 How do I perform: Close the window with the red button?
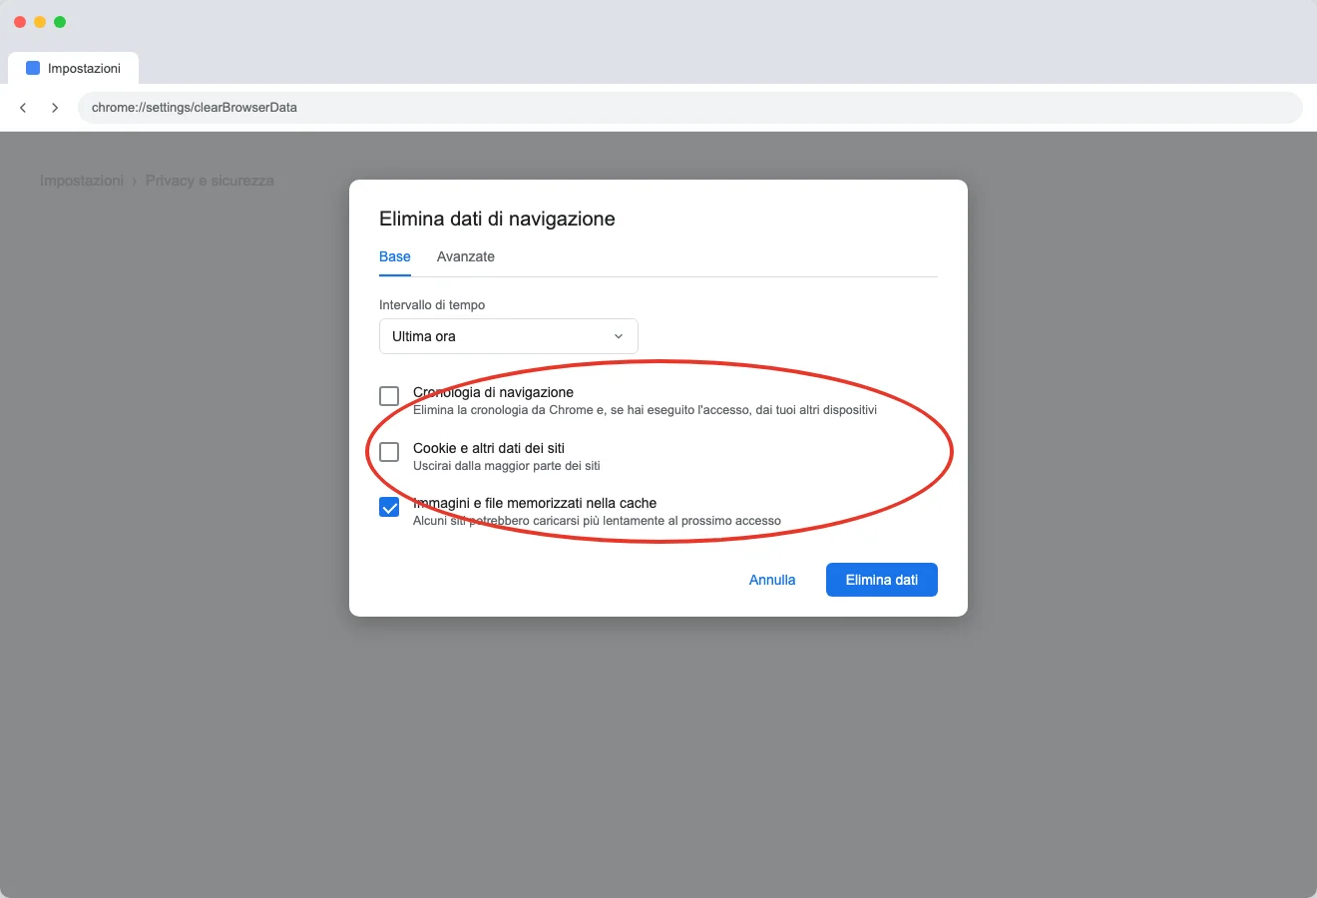20,22
